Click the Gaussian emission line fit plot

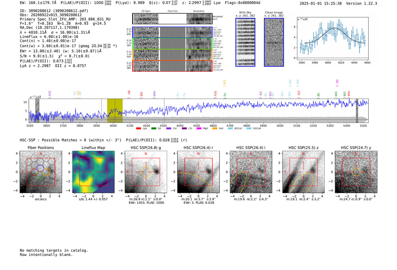tap(333, 39)
